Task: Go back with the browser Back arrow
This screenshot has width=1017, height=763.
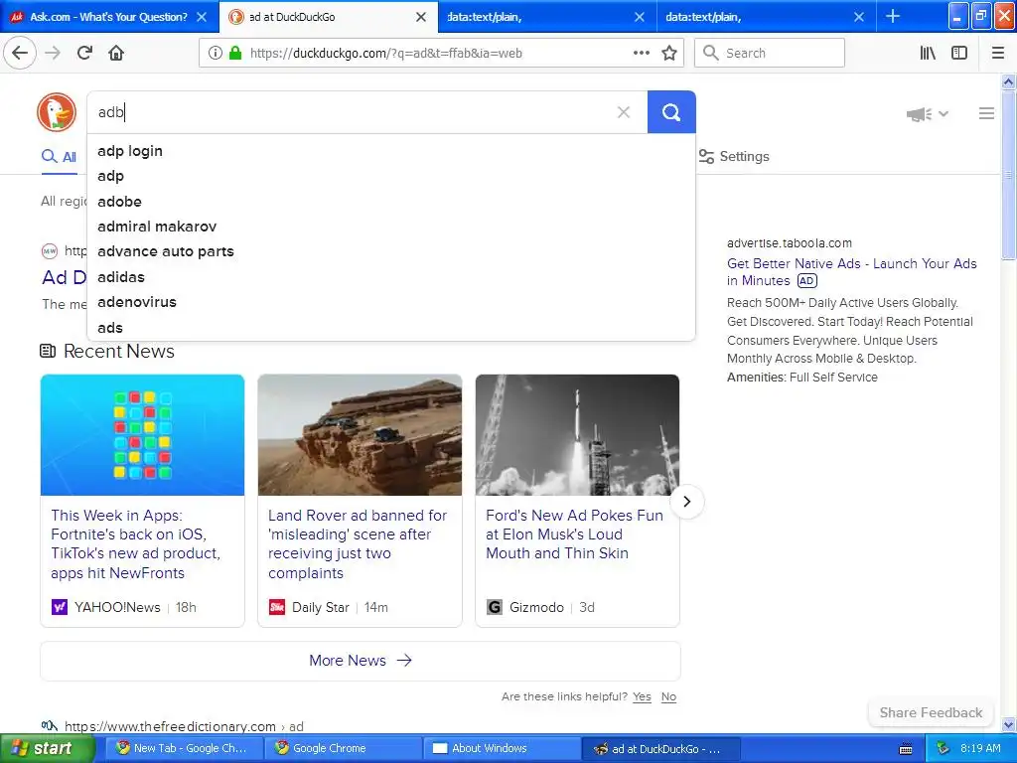Action: coord(20,54)
